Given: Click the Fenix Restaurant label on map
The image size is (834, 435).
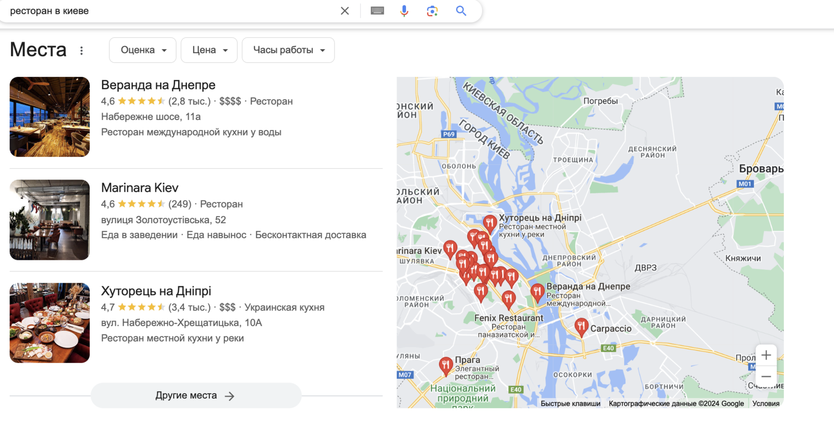Looking at the screenshot, I should click(508, 318).
